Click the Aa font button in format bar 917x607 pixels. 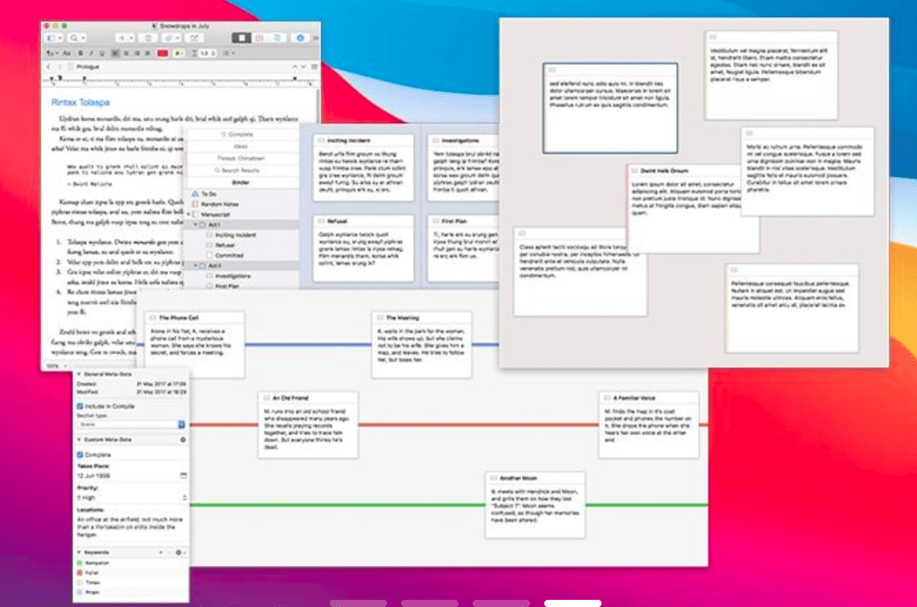pos(67,54)
